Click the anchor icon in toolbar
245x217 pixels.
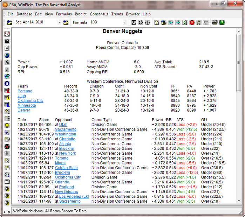pyautogui.click(x=148, y=22)
